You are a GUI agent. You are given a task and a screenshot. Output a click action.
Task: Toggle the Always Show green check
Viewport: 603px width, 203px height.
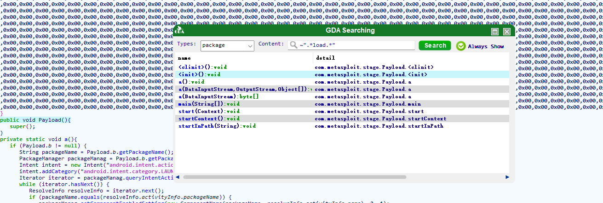(x=460, y=46)
